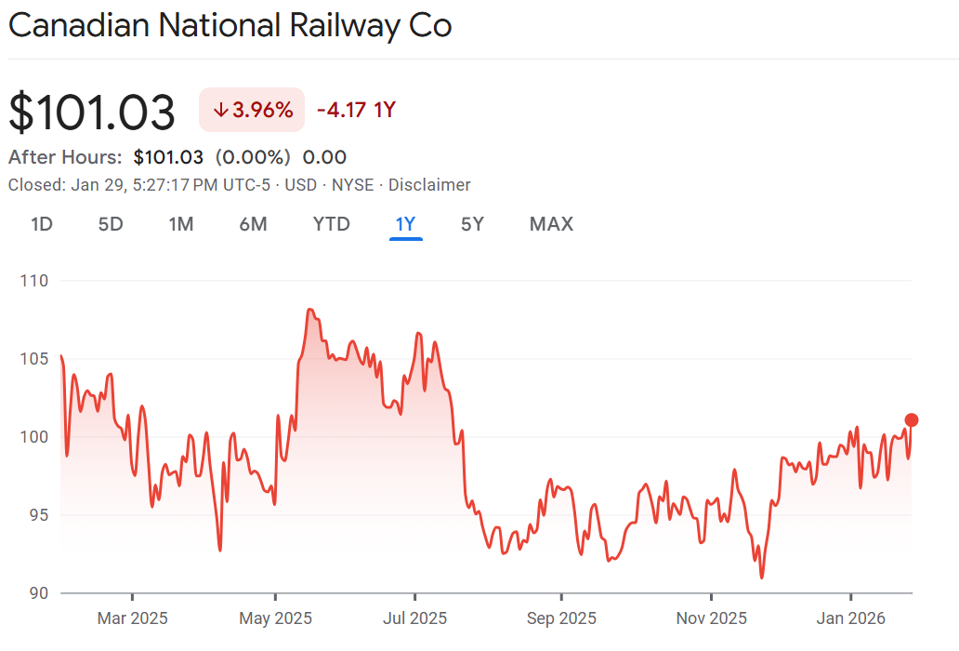
Task: Select the MAX time range
Action: (x=551, y=224)
